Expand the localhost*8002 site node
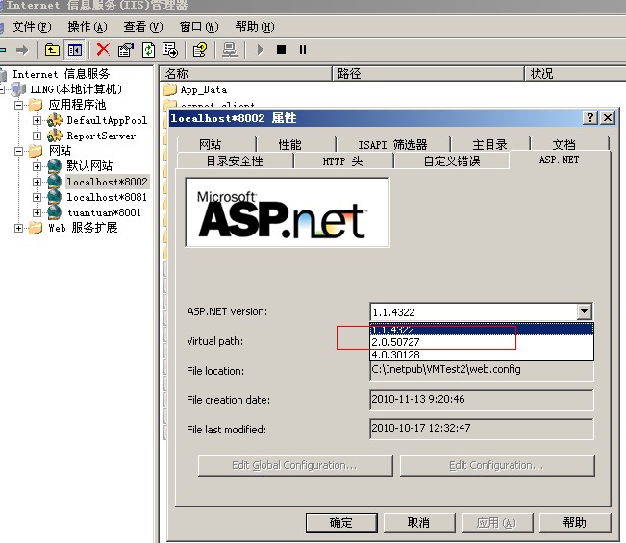 (37, 182)
